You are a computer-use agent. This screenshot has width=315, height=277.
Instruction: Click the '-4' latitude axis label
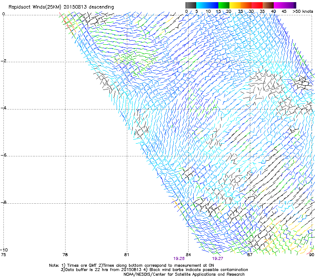coord(3,108)
